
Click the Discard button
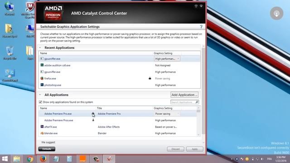click(x=175, y=149)
